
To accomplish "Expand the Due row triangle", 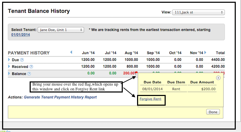I will [x=9, y=60].
